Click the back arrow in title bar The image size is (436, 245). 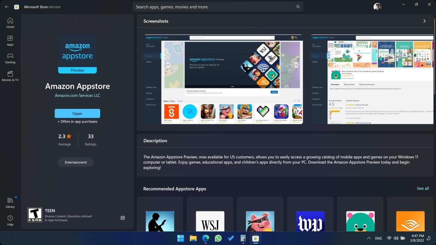(x=7, y=7)
